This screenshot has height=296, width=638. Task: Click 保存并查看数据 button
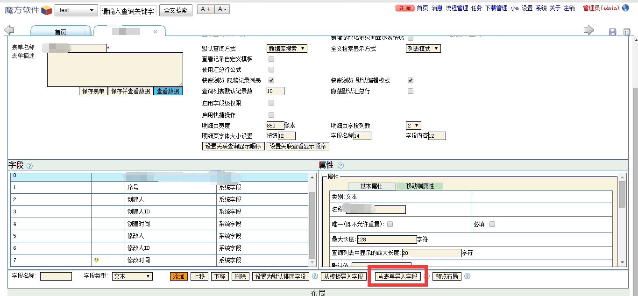pos(130,91)
